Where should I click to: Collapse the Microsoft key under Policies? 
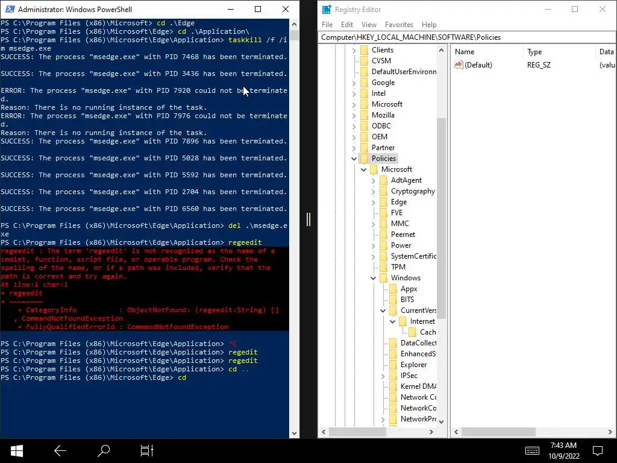(363, 169)
